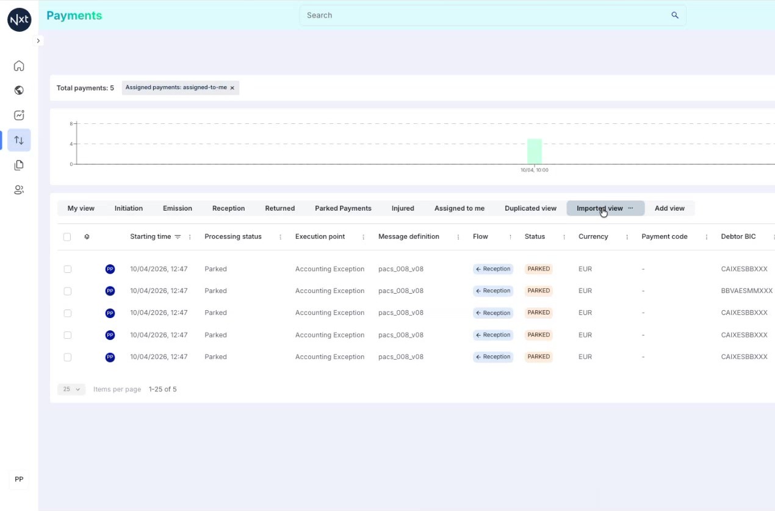Screen dimensions: 775x511
Task: Remove the assigned-to-me filter chip
Action: (x=232, y=88)
